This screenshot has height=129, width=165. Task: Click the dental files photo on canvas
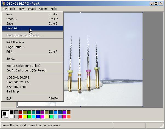(x=103, y=59)
